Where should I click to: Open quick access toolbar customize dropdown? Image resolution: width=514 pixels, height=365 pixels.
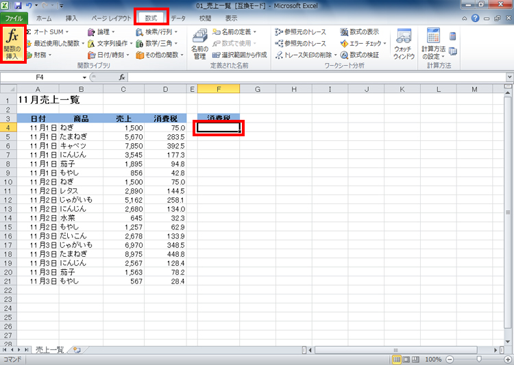pyautogui.click(x=62, y=5)
